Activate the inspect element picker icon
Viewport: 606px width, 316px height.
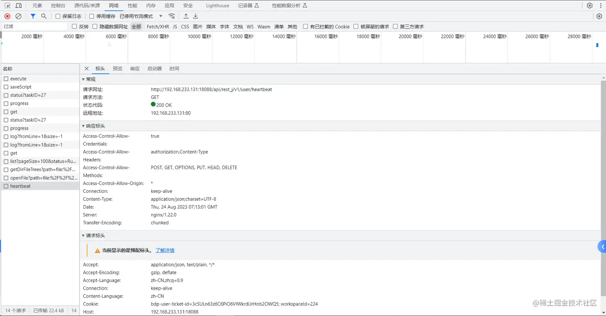point(7,6)
